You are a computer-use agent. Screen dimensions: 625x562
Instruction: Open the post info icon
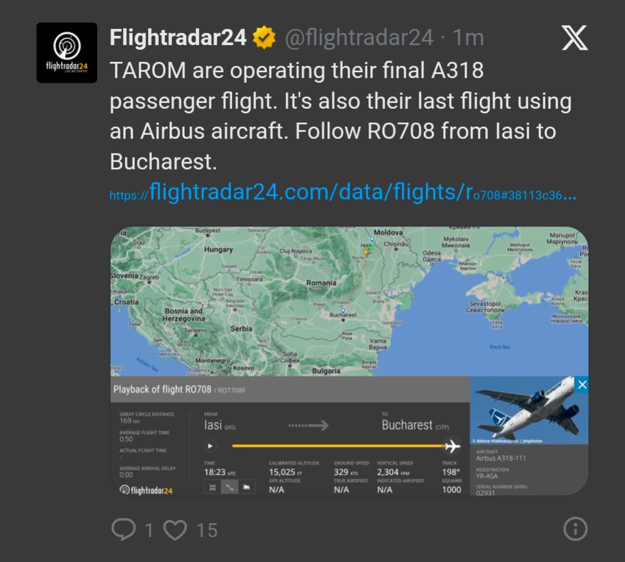(x=575, y=529)
